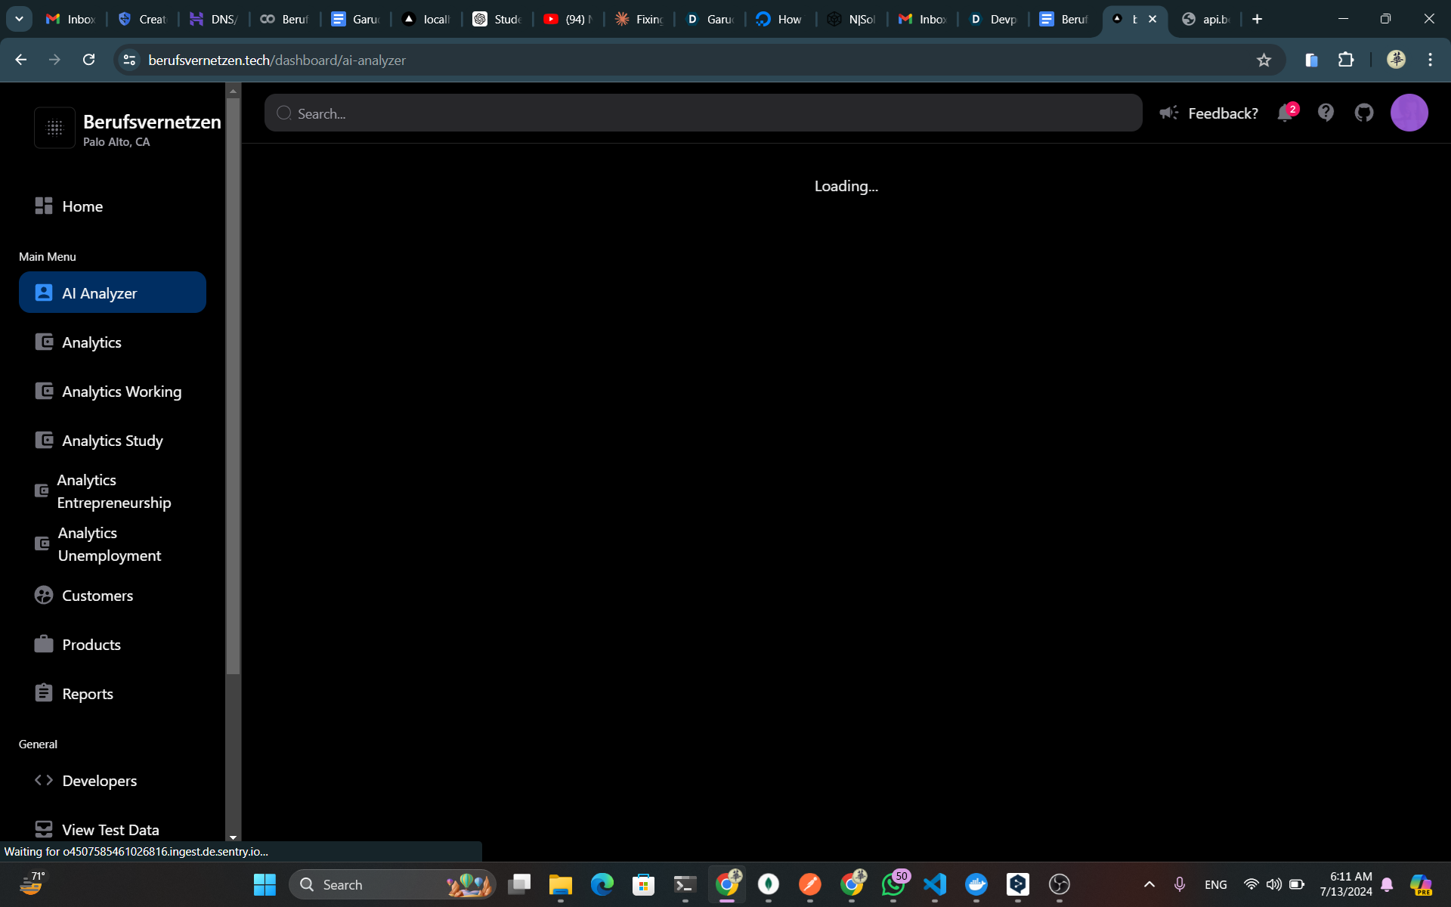Expand the system tray hidden icons chevron
Viewport: 1451px width, 907px height.
point(1149,884)
